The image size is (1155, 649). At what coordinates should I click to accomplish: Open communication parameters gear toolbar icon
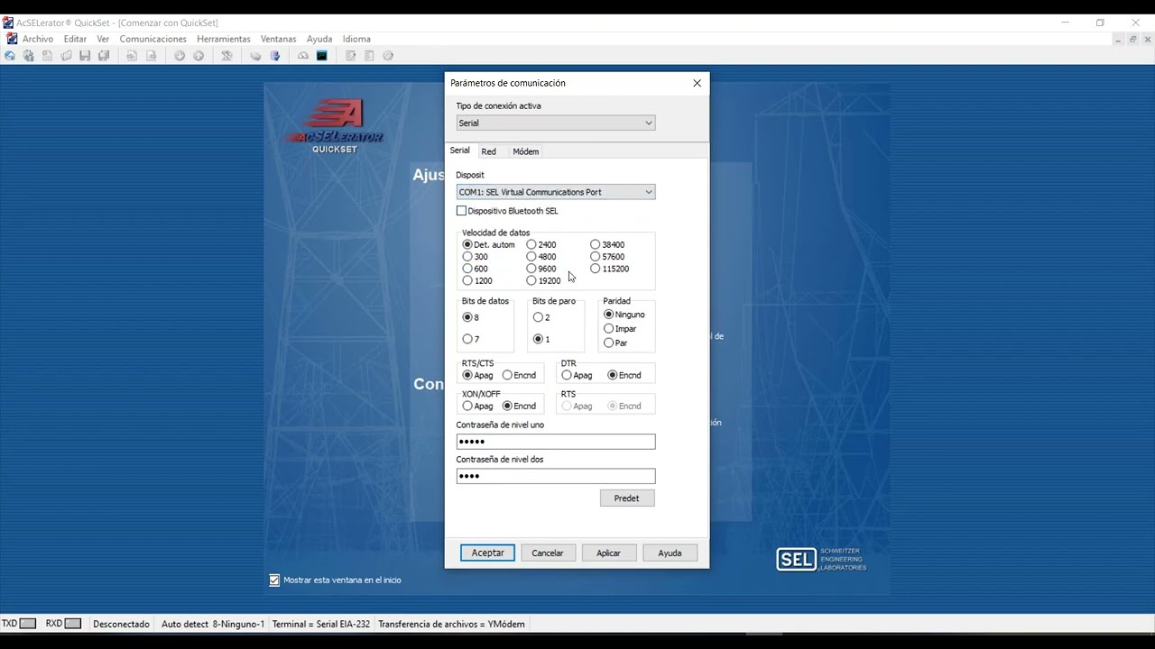coord(29,56)
